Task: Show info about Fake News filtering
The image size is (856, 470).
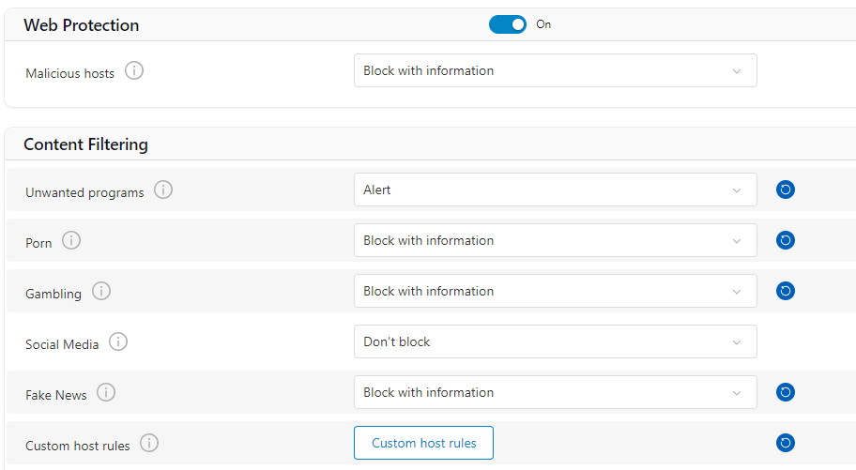Action: pyautogui.click(x=106, y=392)
